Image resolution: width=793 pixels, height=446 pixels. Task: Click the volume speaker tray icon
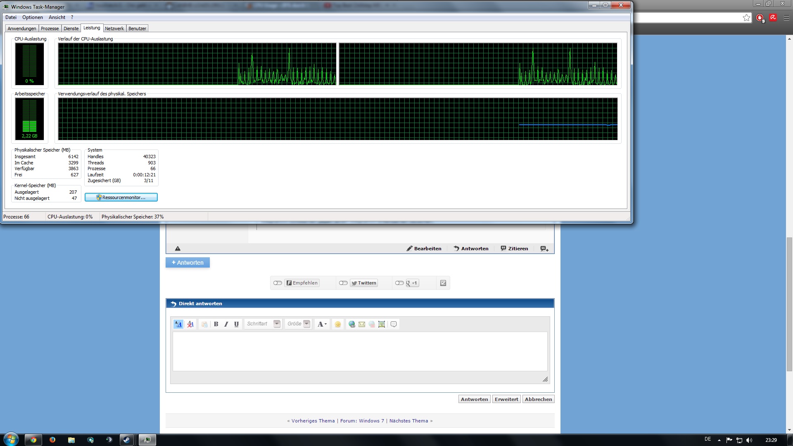click(x=749, y=440)
